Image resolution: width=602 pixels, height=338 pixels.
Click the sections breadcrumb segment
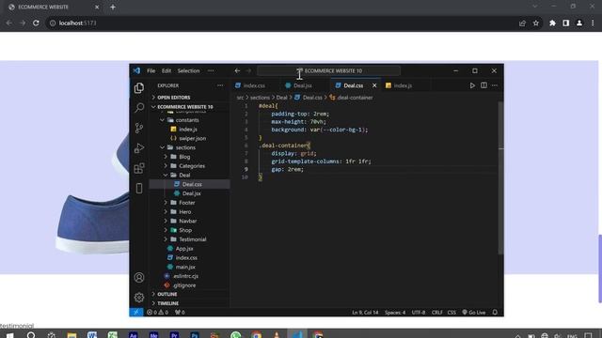point(260,98)
